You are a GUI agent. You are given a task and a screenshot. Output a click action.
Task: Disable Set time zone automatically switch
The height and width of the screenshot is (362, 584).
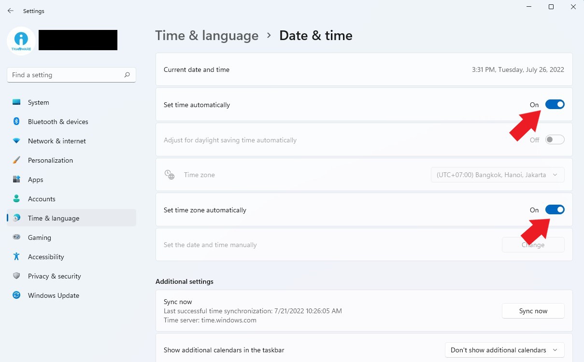click(x=555, y=210)
